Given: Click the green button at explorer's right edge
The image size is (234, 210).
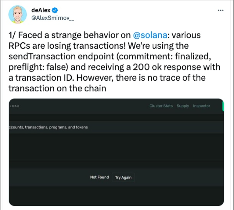Looking at the screenshot, I should pos(223,106).
